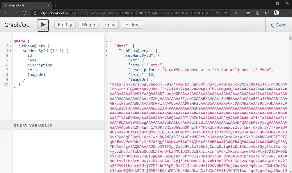
Task: Open the browser profile avatar
Action: (x=276, y=13)
